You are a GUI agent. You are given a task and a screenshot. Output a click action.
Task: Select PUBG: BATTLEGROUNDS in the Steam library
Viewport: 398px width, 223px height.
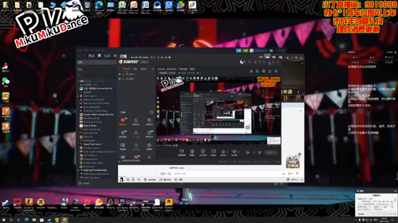coord(93,170)
